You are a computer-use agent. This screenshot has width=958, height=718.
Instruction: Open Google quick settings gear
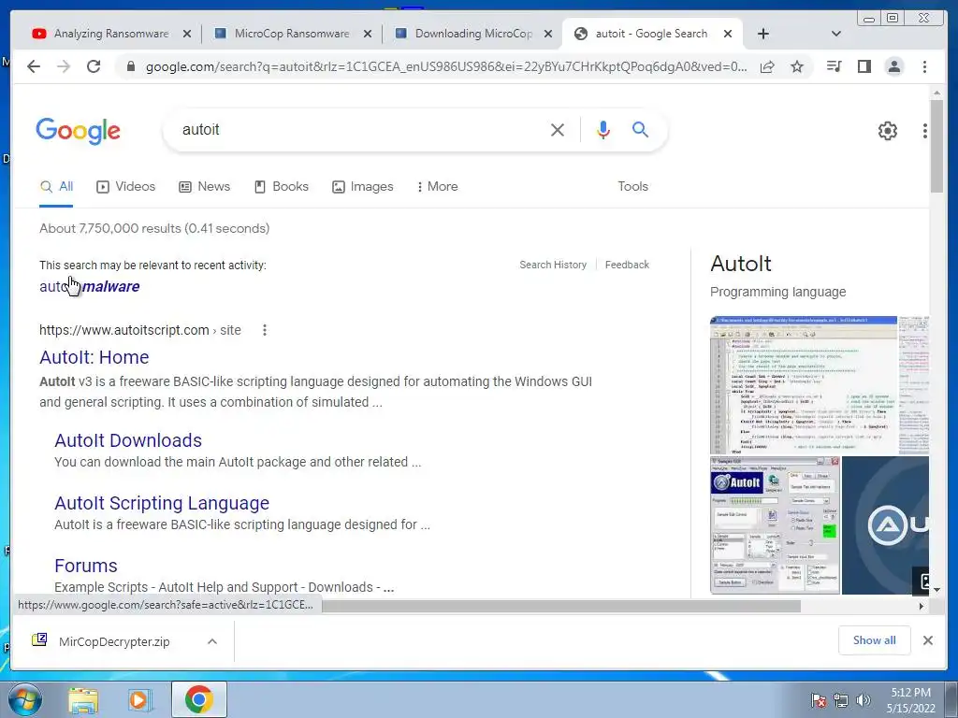coord(887,130)
